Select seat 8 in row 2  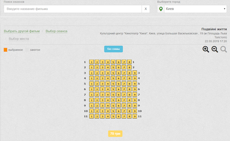(129, 67)
